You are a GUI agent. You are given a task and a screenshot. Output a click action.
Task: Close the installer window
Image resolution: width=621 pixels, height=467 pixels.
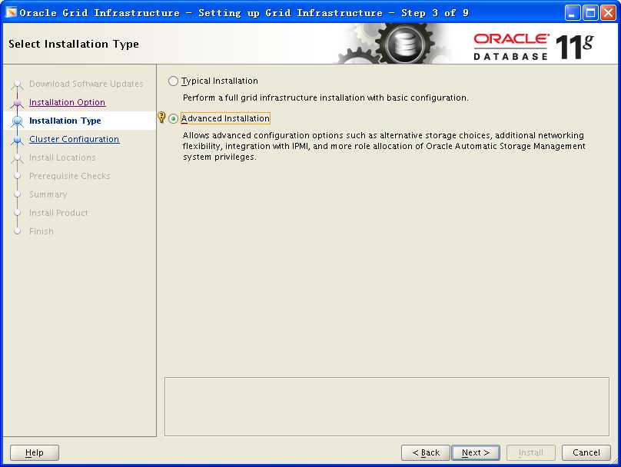pyautogui.click(x=608, y=12)
